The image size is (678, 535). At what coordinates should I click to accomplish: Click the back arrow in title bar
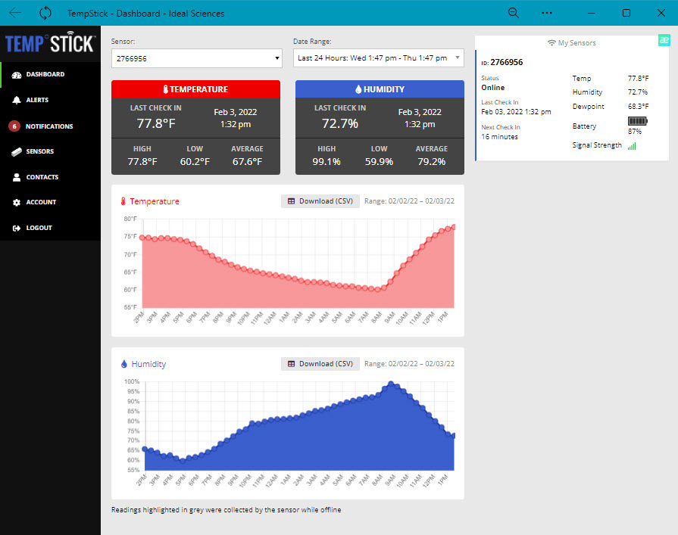click(x=15, y=13)
